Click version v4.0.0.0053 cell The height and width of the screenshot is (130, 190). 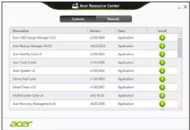coord(97,46)
